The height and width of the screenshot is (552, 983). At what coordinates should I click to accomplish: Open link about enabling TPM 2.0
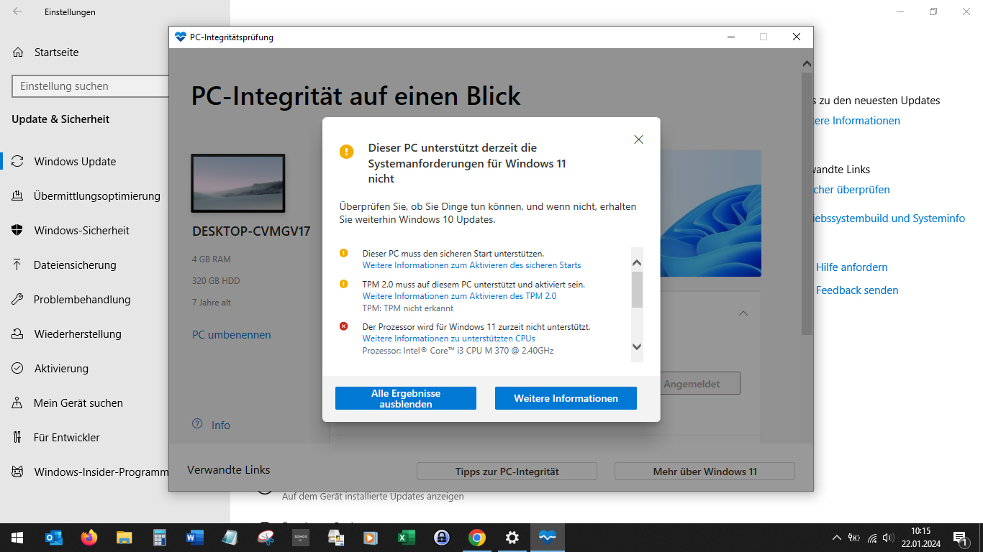[459, 296]
